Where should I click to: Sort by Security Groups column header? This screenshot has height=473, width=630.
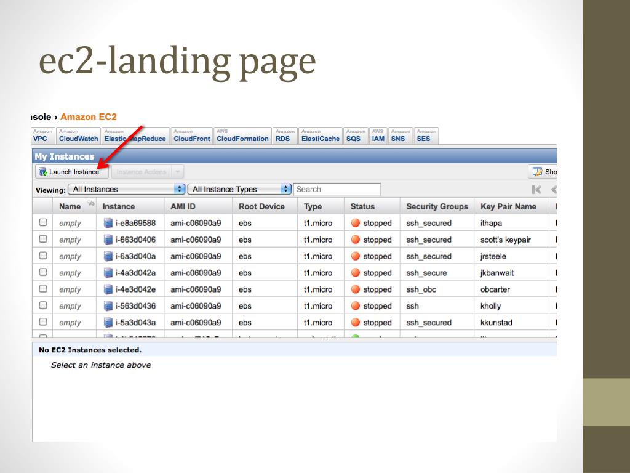(x=437, y=206)
